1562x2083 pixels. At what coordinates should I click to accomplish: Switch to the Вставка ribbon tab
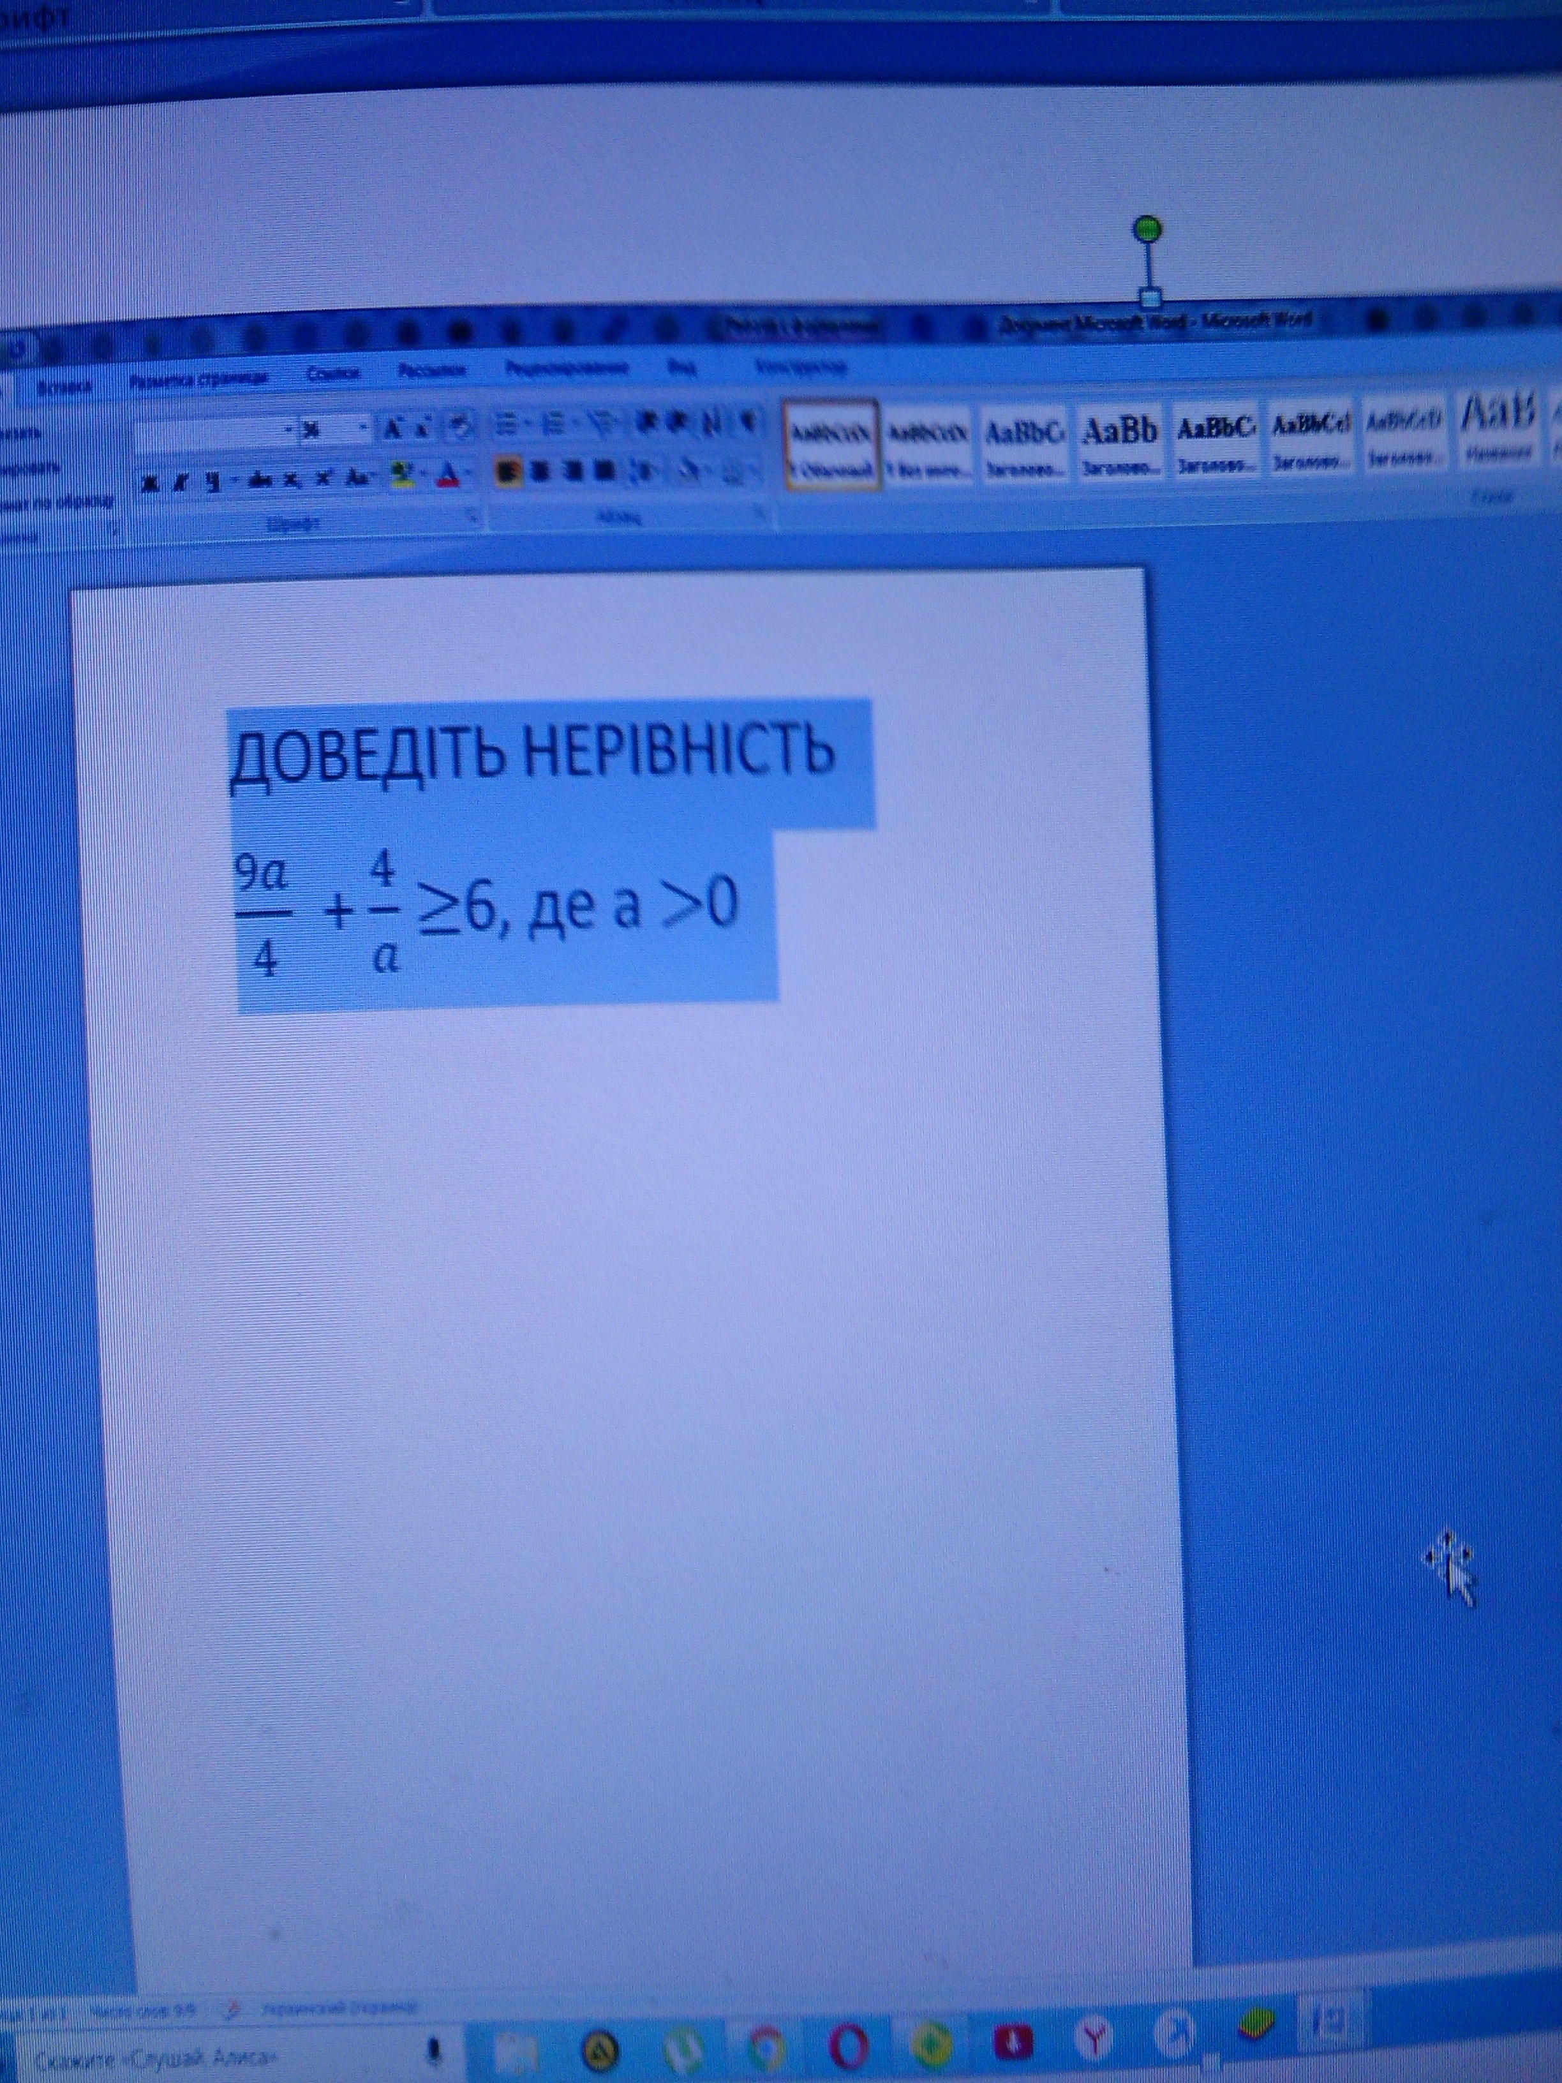[x=65, y=386]
